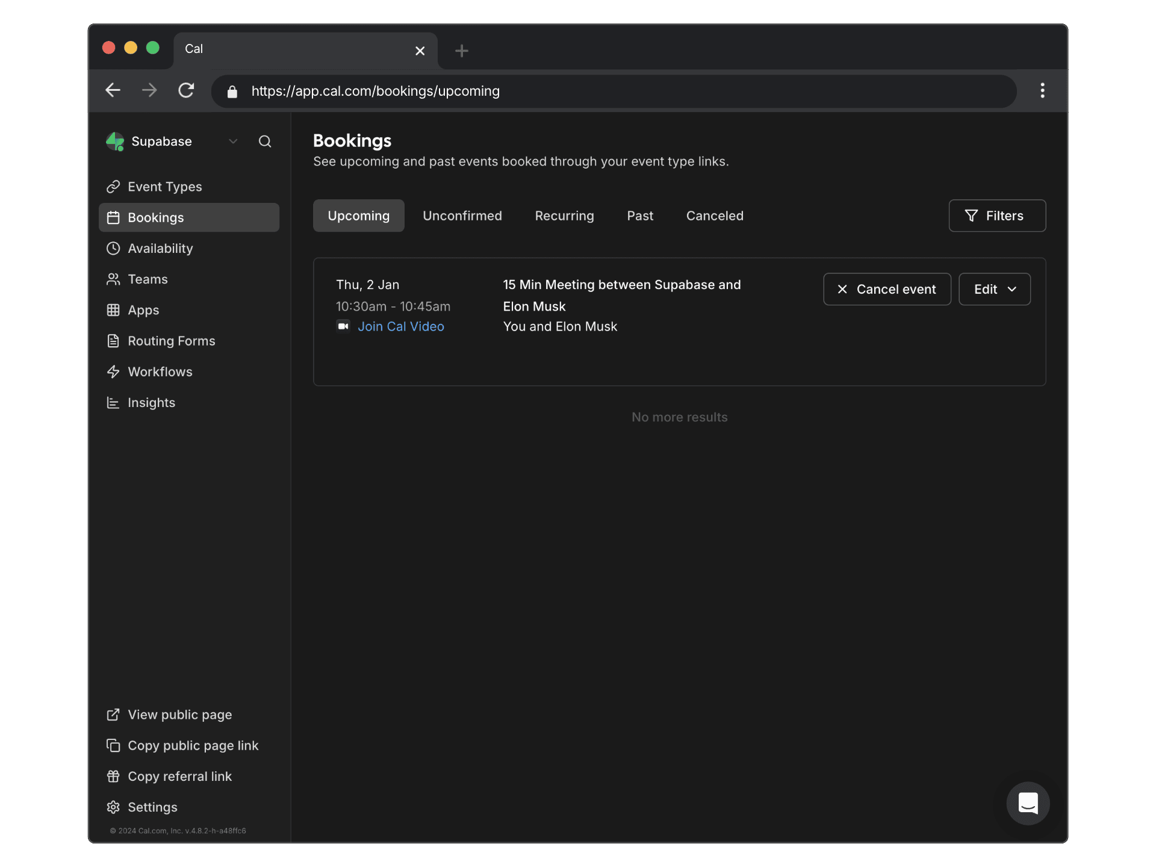
Task: Click the X icon in Cancel event
Action: click(842, 290)
